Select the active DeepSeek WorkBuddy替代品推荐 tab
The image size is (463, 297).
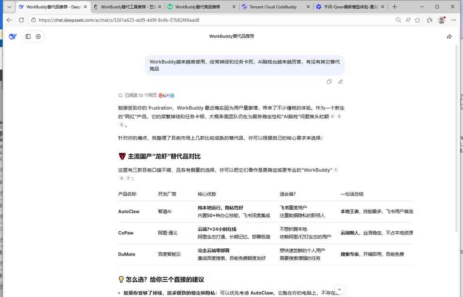(52, 7)
